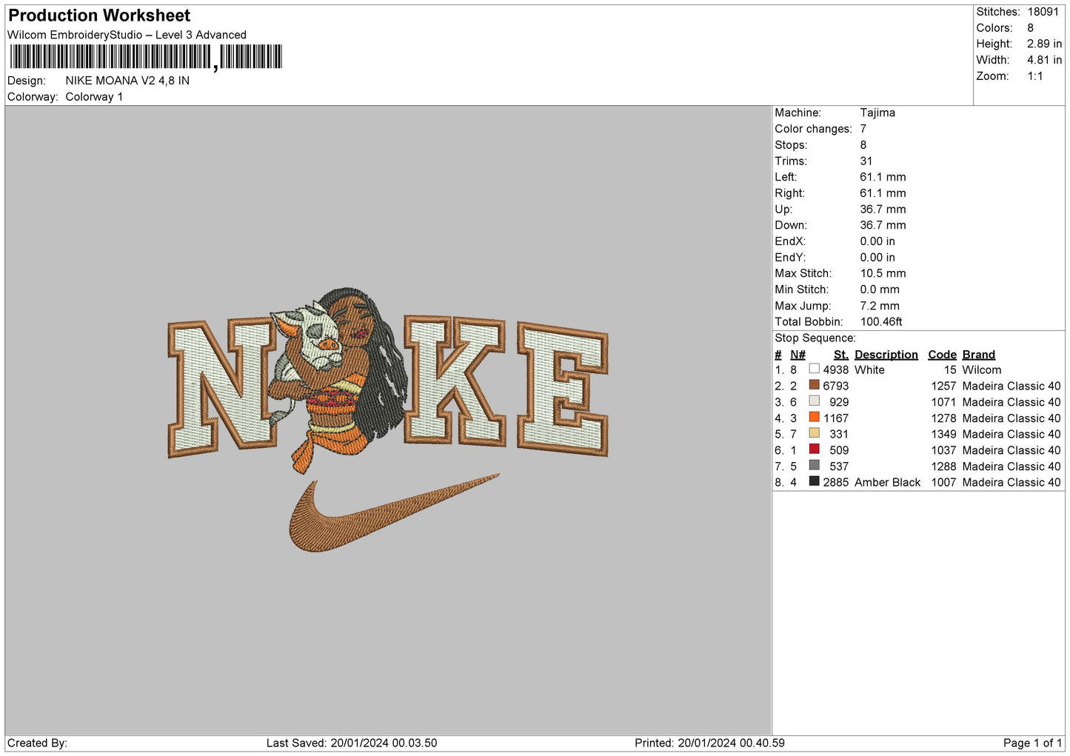The width and height of the screenshot is (1070, 756).
Task: Click the 'Created By:' footer label
Action: coord(37,743)
